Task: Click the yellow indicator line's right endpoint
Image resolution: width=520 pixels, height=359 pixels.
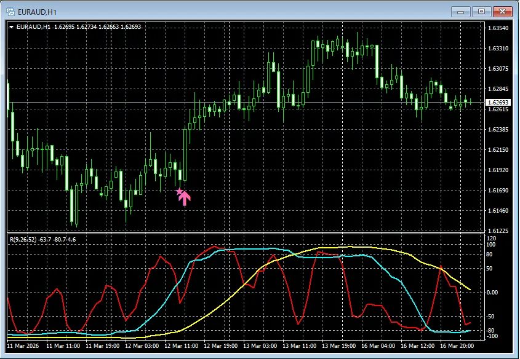Action: click(471, 289)
